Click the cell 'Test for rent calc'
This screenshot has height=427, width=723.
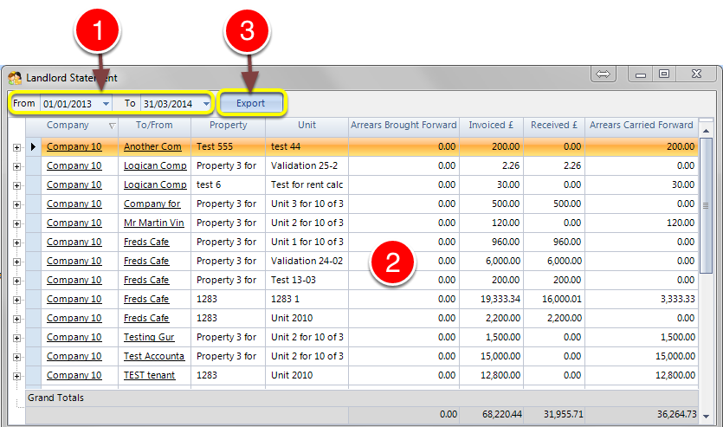(x=307, y=184)
